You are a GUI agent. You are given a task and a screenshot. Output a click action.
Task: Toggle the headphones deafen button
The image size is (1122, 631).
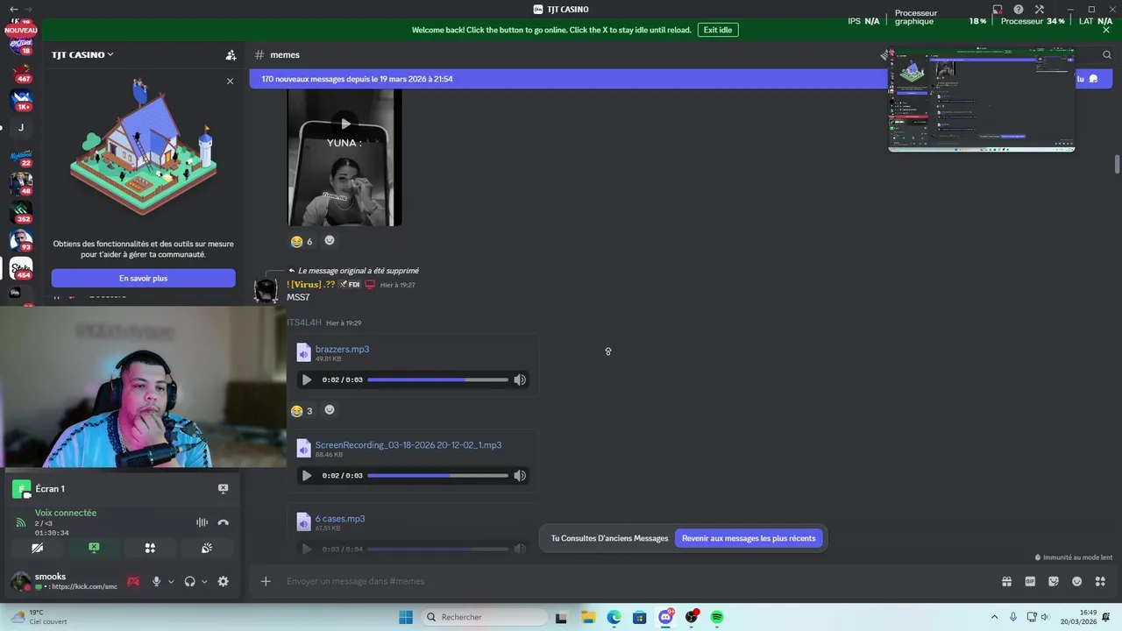click(x=189, y=581)
